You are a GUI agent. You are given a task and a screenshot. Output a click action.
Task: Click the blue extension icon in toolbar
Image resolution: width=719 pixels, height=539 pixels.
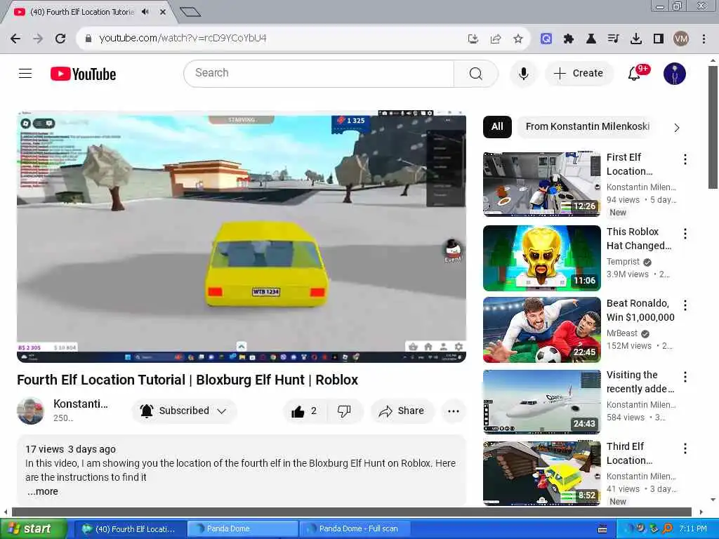tap(546, 39)
